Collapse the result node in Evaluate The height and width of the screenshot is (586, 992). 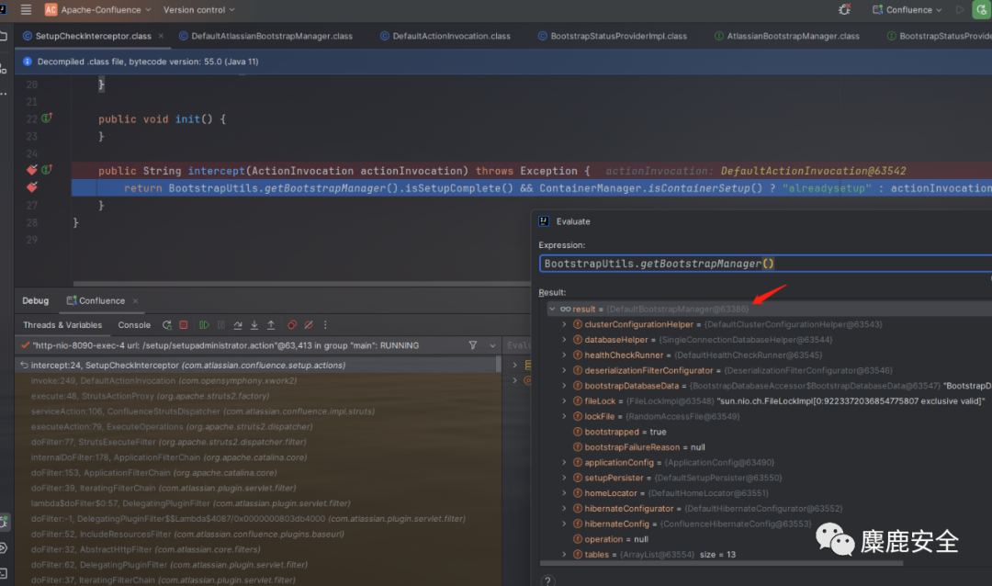tap(552, 309)
